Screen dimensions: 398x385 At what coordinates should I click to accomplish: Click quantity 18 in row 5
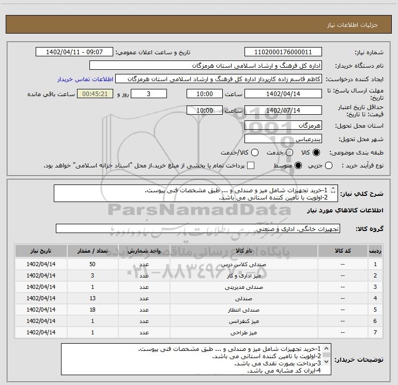[93, 310]
